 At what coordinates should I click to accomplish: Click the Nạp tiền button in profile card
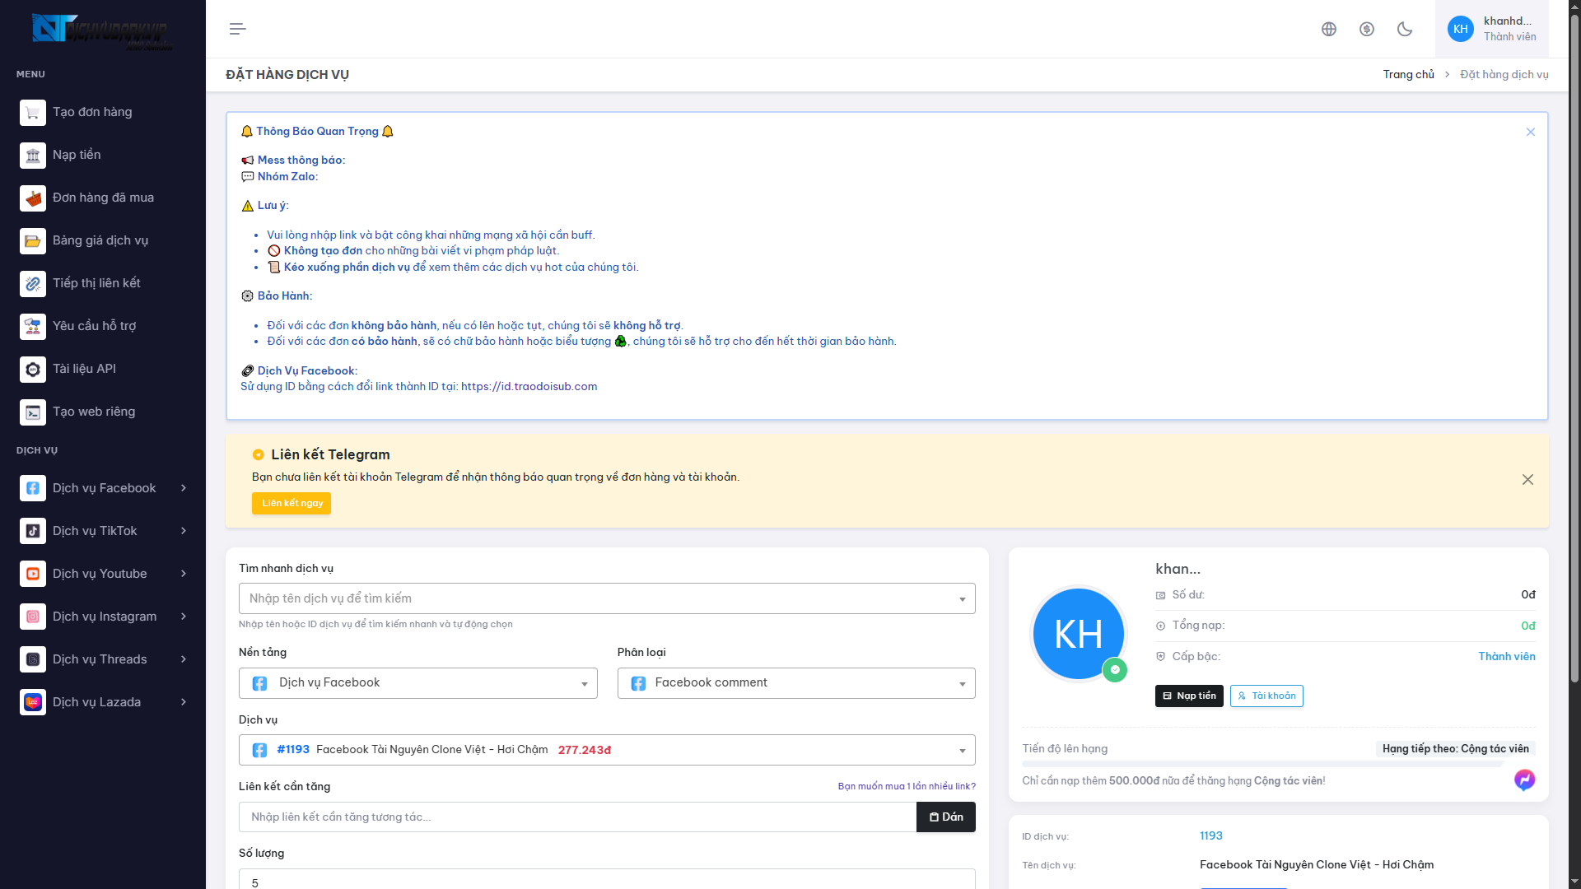pos(1189,696)
